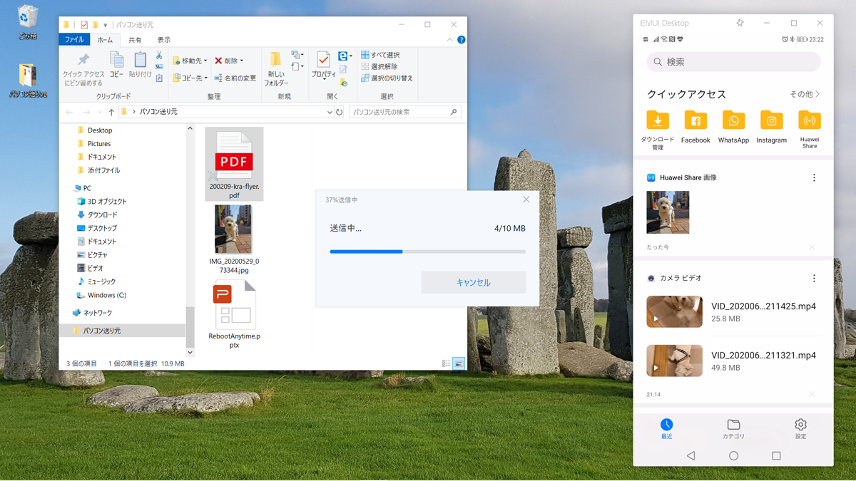Select the IMG_20200529_073344.jpg file
The image size is (856, 481).
pos(234,239)
